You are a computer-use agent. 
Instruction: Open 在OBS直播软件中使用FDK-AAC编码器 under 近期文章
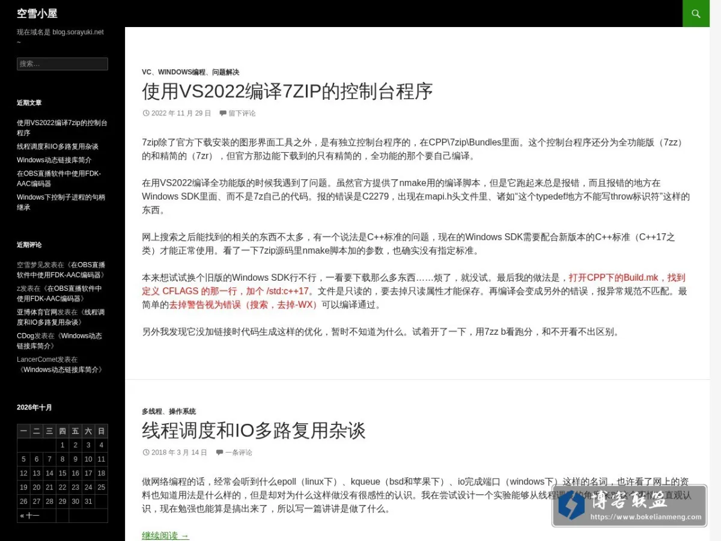59,179
